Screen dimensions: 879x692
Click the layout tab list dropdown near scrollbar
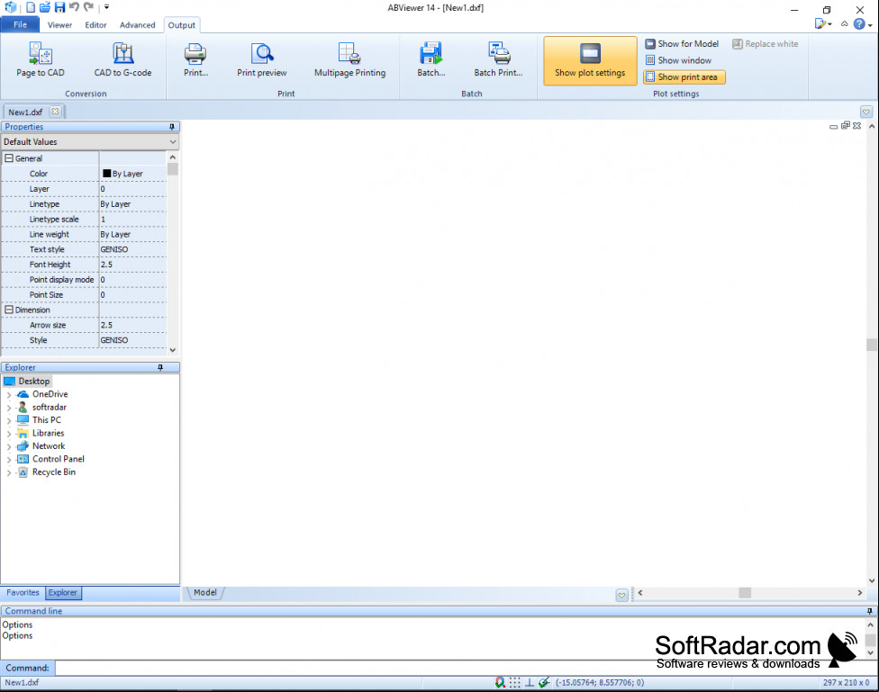tap(621, 595)
